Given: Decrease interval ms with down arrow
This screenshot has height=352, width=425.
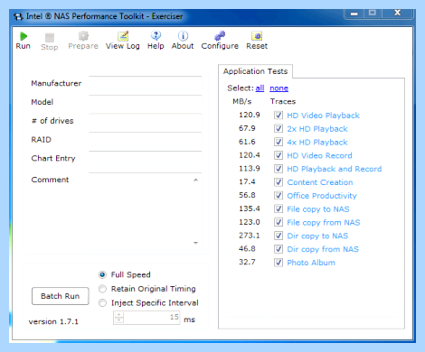Looking at the screenshot, I should [119, 320].
